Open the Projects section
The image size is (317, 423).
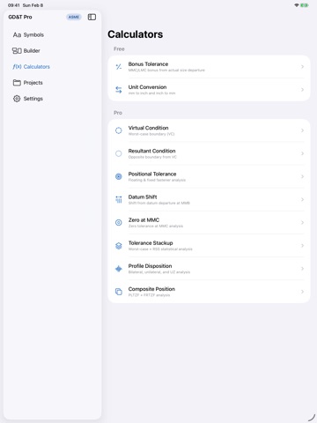tap(53, 83)
